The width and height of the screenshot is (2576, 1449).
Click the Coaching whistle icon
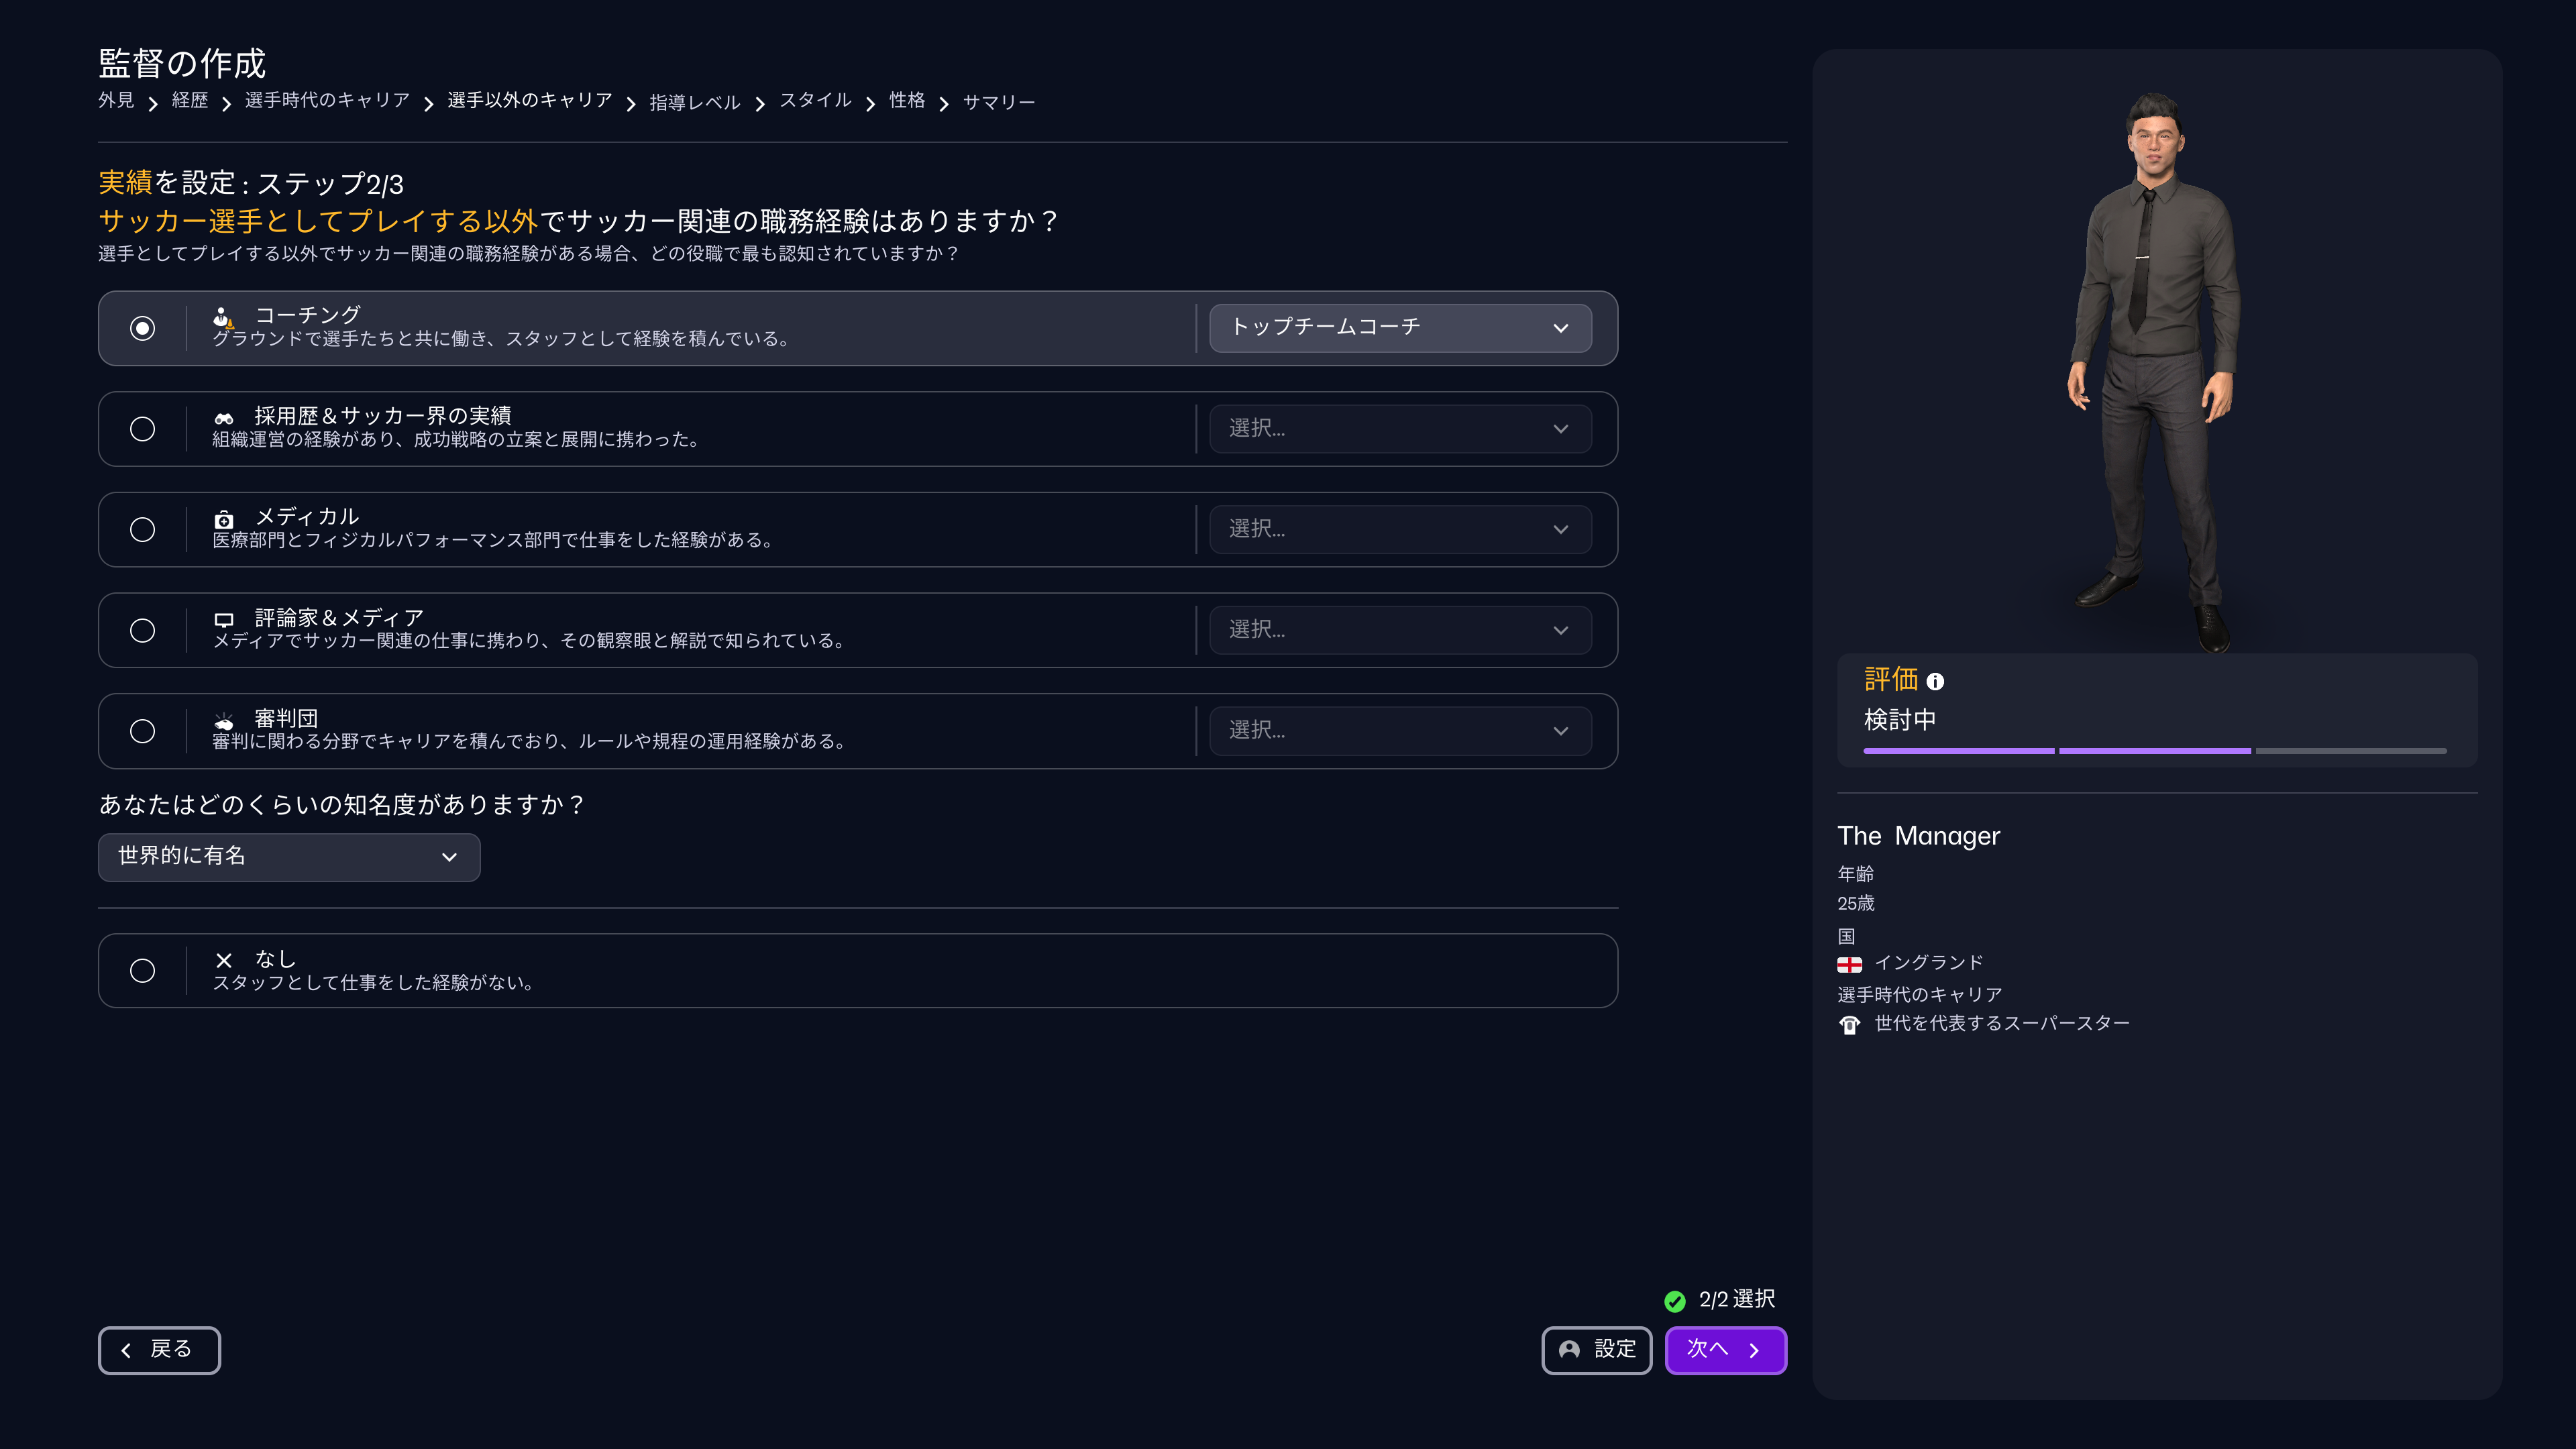tap(223, 318)
